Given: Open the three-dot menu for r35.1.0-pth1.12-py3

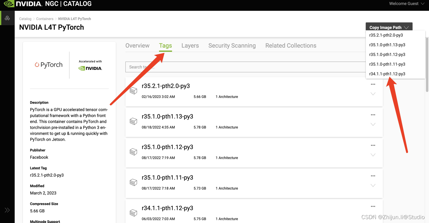Looking at the screenshot, I should coord(373,145).
